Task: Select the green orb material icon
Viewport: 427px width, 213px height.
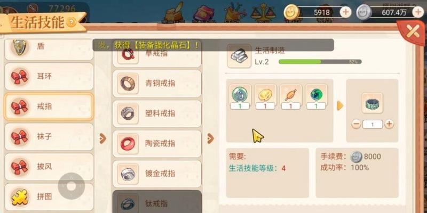Action: [316, 94]
